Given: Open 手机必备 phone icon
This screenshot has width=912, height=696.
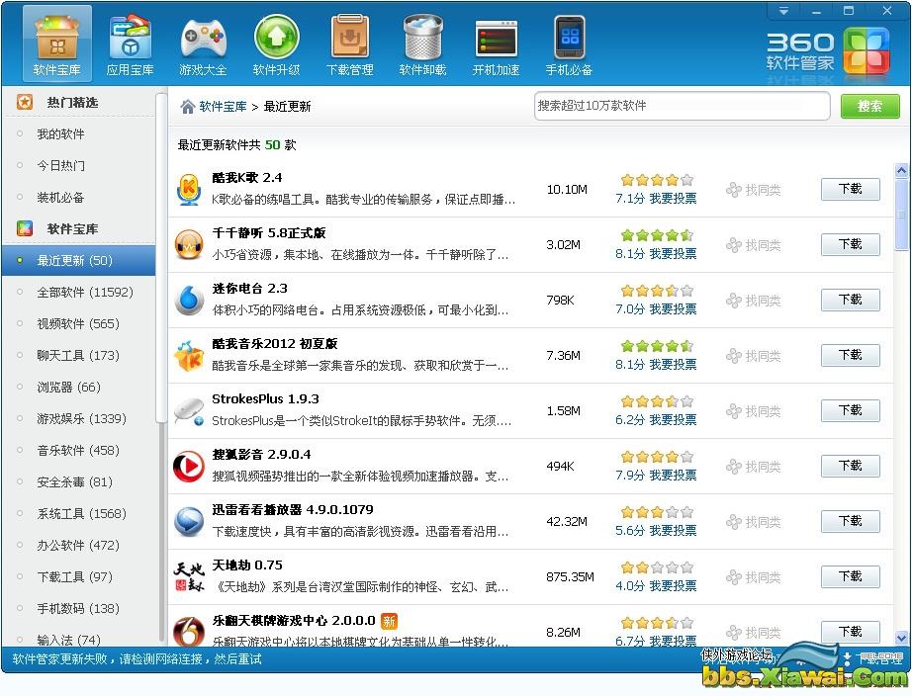Looking at the screenshot, I should point(570,45).
